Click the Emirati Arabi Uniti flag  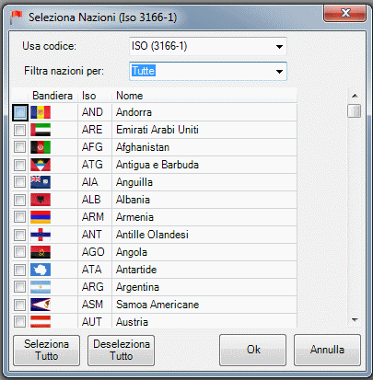click(x=41, y=130)
